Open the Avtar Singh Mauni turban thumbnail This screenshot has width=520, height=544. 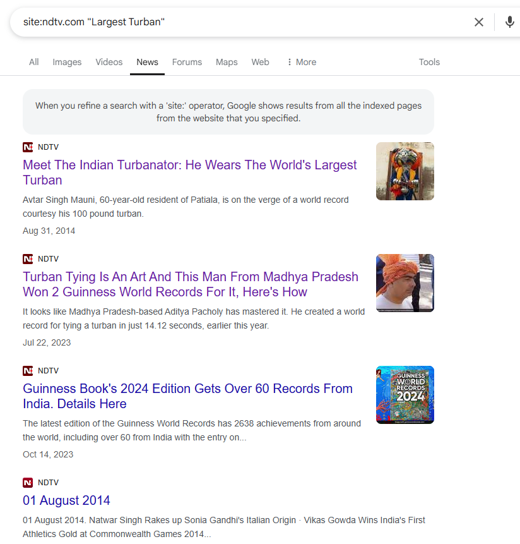[405, 171]
